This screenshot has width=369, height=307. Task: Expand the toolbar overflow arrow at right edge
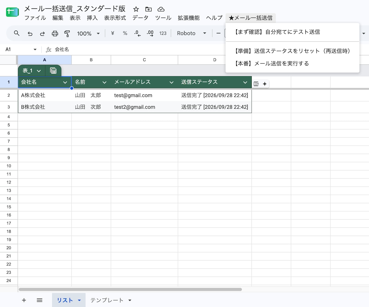pyautogui.click(x=364, y=33)
